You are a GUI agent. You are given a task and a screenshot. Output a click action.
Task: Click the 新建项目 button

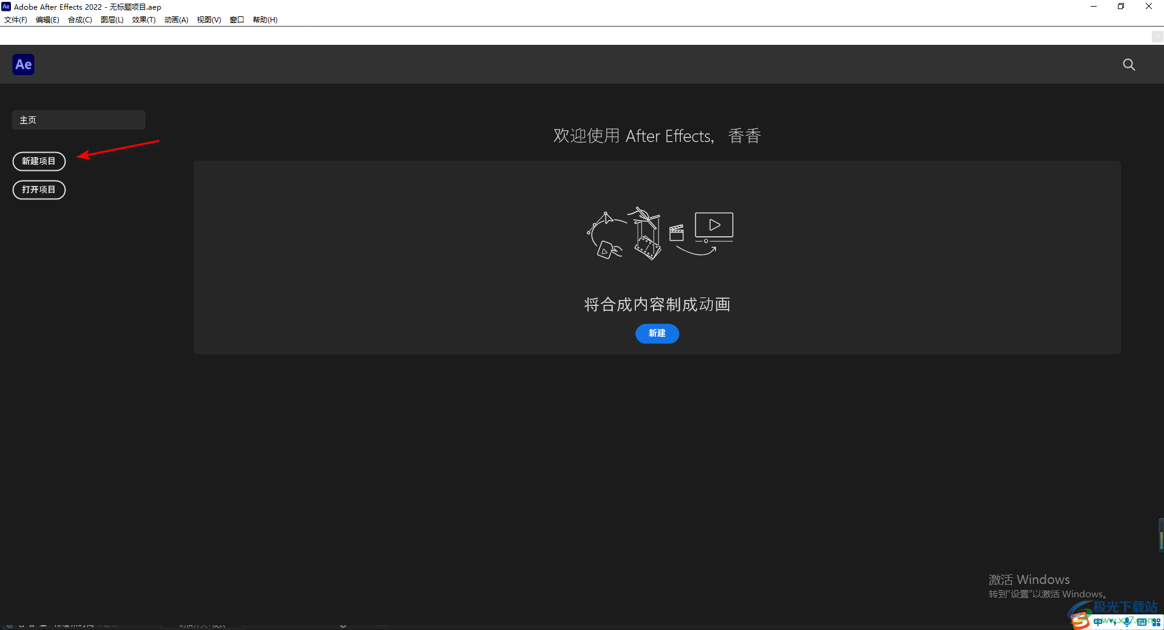pos(39,161)
